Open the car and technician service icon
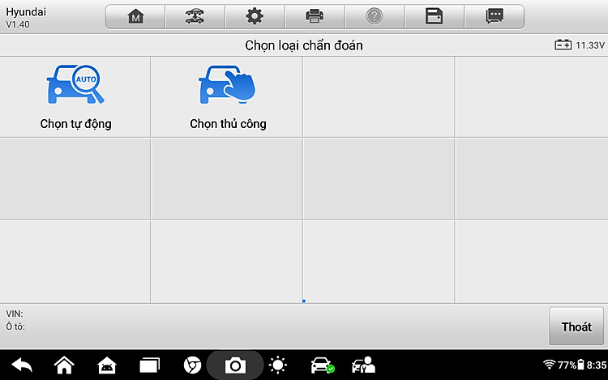Viewport: 608px width, 380px height. tap(364, 365)
